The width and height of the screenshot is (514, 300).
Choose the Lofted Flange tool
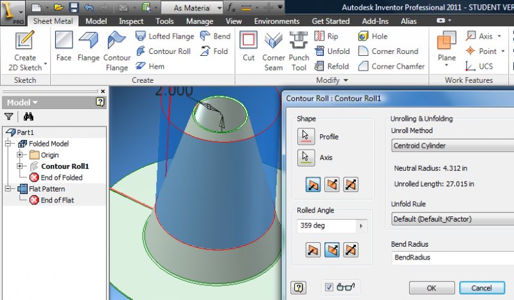[164, 36]
